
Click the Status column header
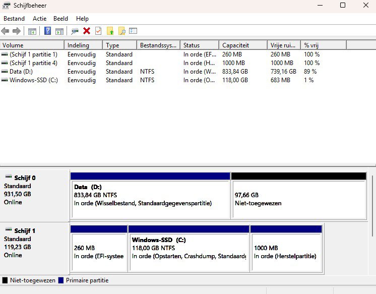click(x=199, y=45)
